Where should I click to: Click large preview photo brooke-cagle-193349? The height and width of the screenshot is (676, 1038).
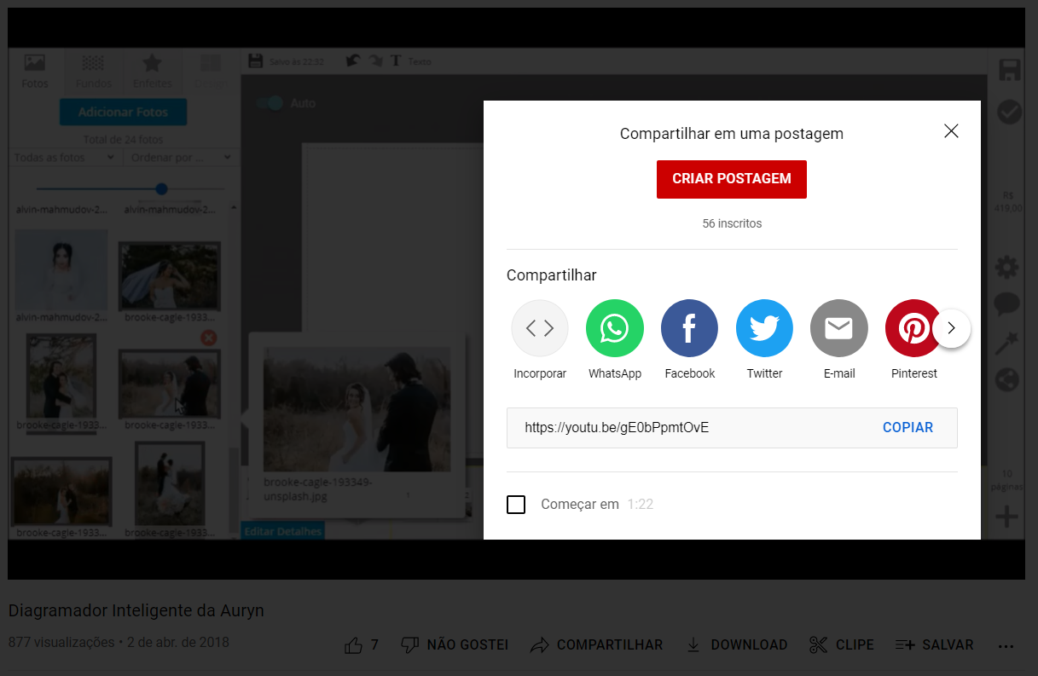[357, 409]
